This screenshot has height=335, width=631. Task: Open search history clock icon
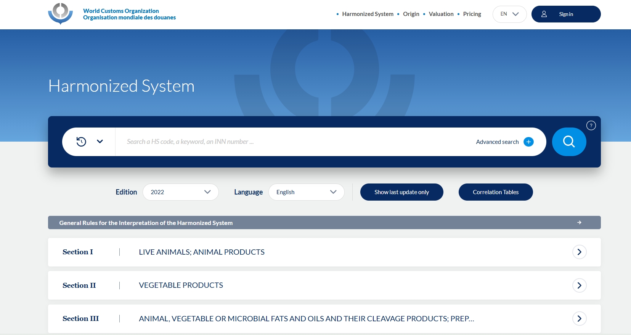coord(81,142)
